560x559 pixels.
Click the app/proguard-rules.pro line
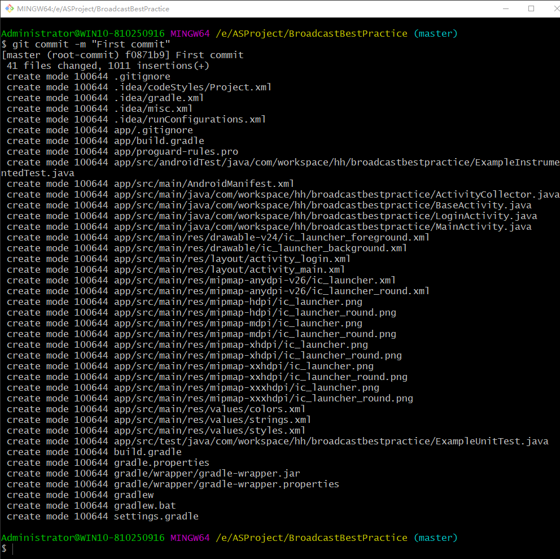(x=123, y=151)
